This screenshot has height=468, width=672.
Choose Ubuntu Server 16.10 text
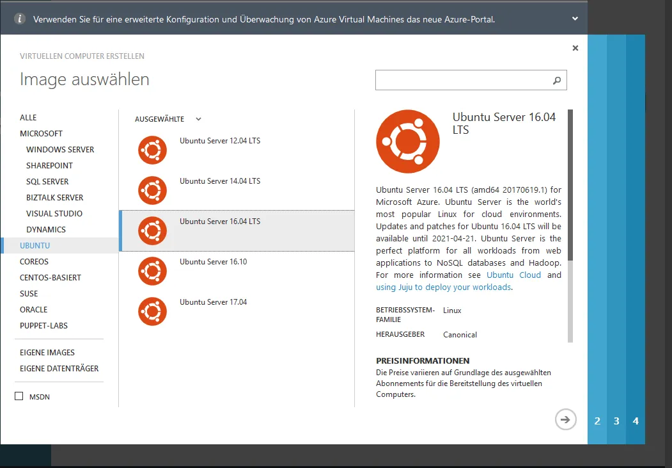[x=213, y=262]
